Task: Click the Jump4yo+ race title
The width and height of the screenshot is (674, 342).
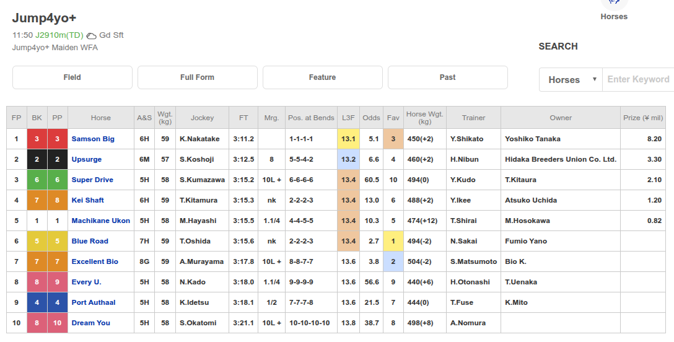Action: click(x=44, y=17)
